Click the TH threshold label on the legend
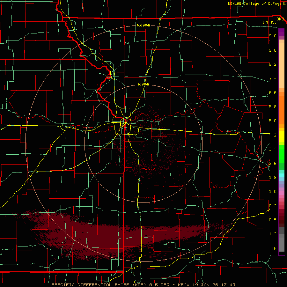Image resolution: width=287 pixels, height=287 pixels. coord(274,248)
